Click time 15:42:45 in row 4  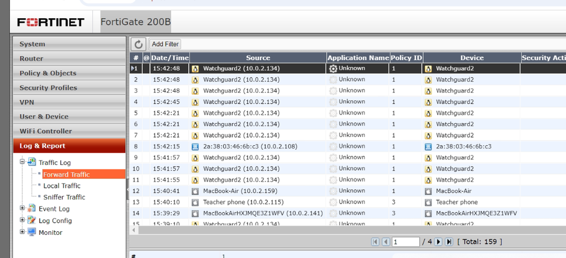[x=166, y=101]
